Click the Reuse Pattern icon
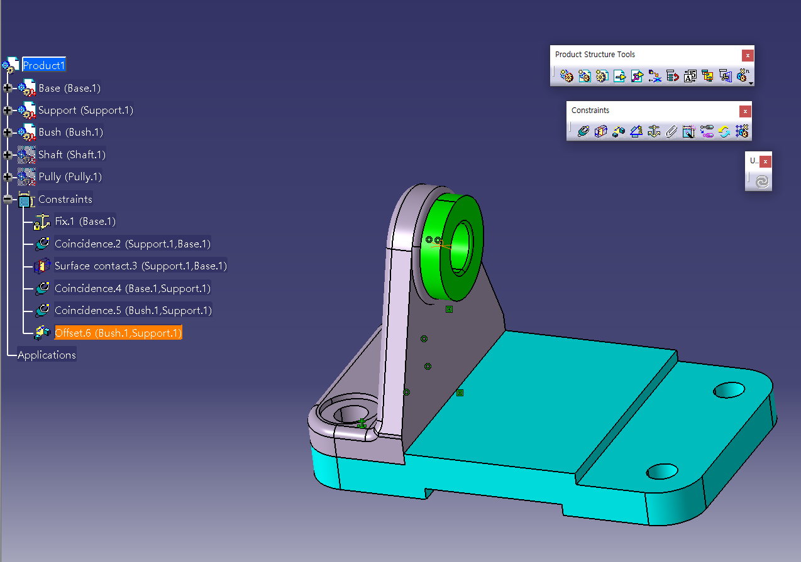The width and height of the screenshot is (801, 562). (x=742, y=131)
